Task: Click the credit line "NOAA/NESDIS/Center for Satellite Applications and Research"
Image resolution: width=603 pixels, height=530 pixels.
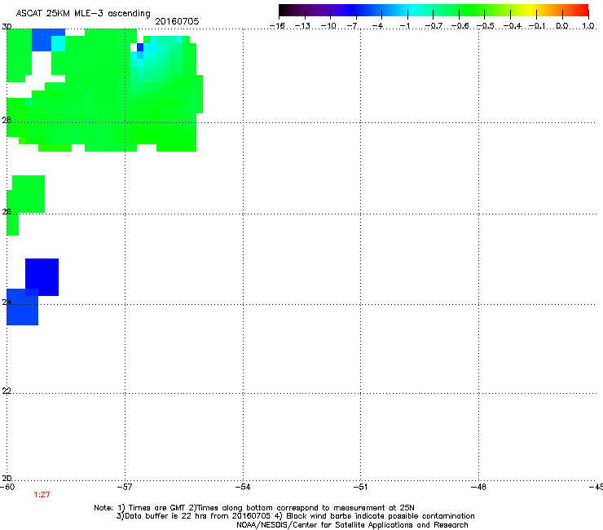Action: pos(352,525)
